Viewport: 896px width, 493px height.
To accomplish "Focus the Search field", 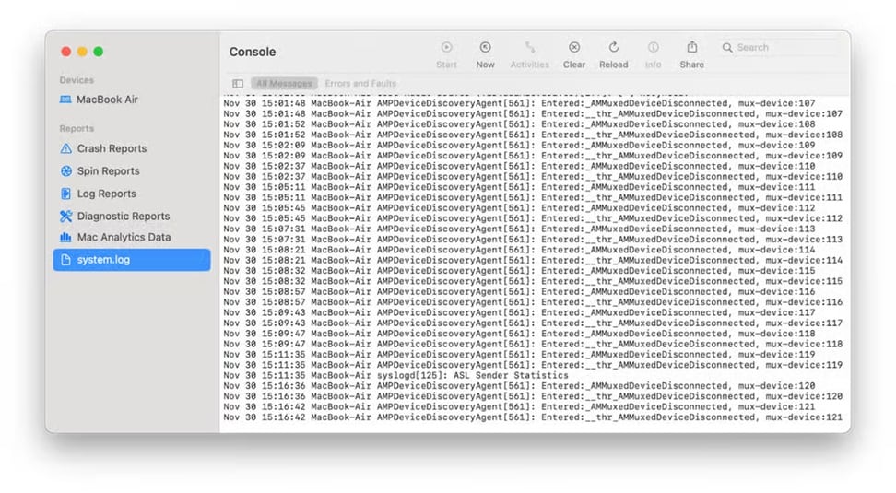I will 779,47.
